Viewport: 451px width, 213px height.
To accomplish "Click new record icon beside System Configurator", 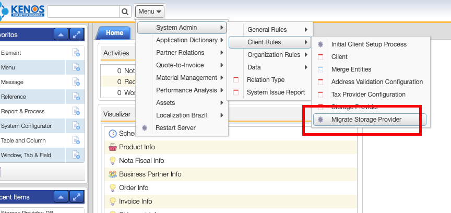I will click(76, 126).
